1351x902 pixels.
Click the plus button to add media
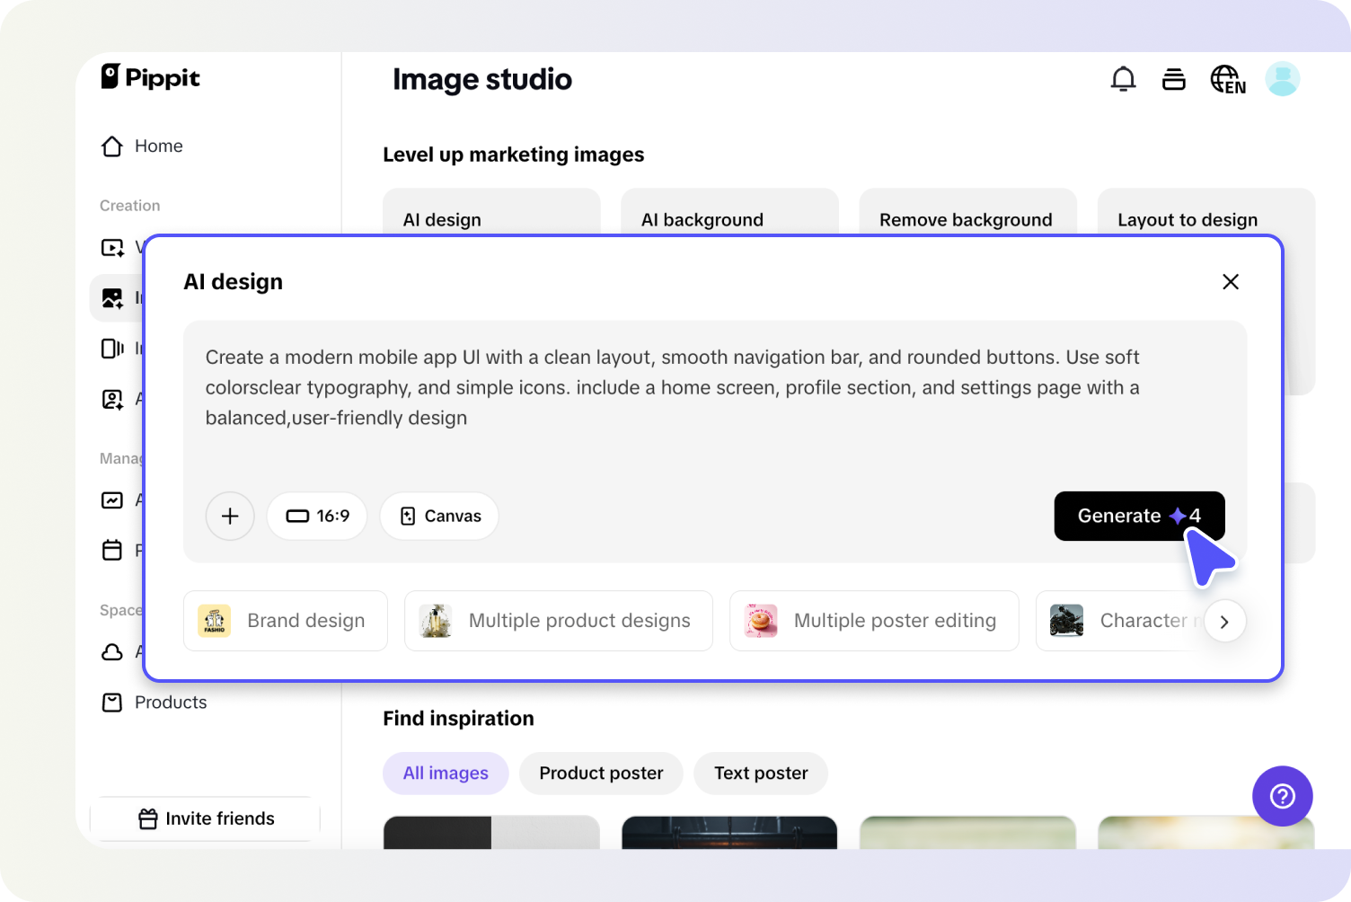coord(230,516)
